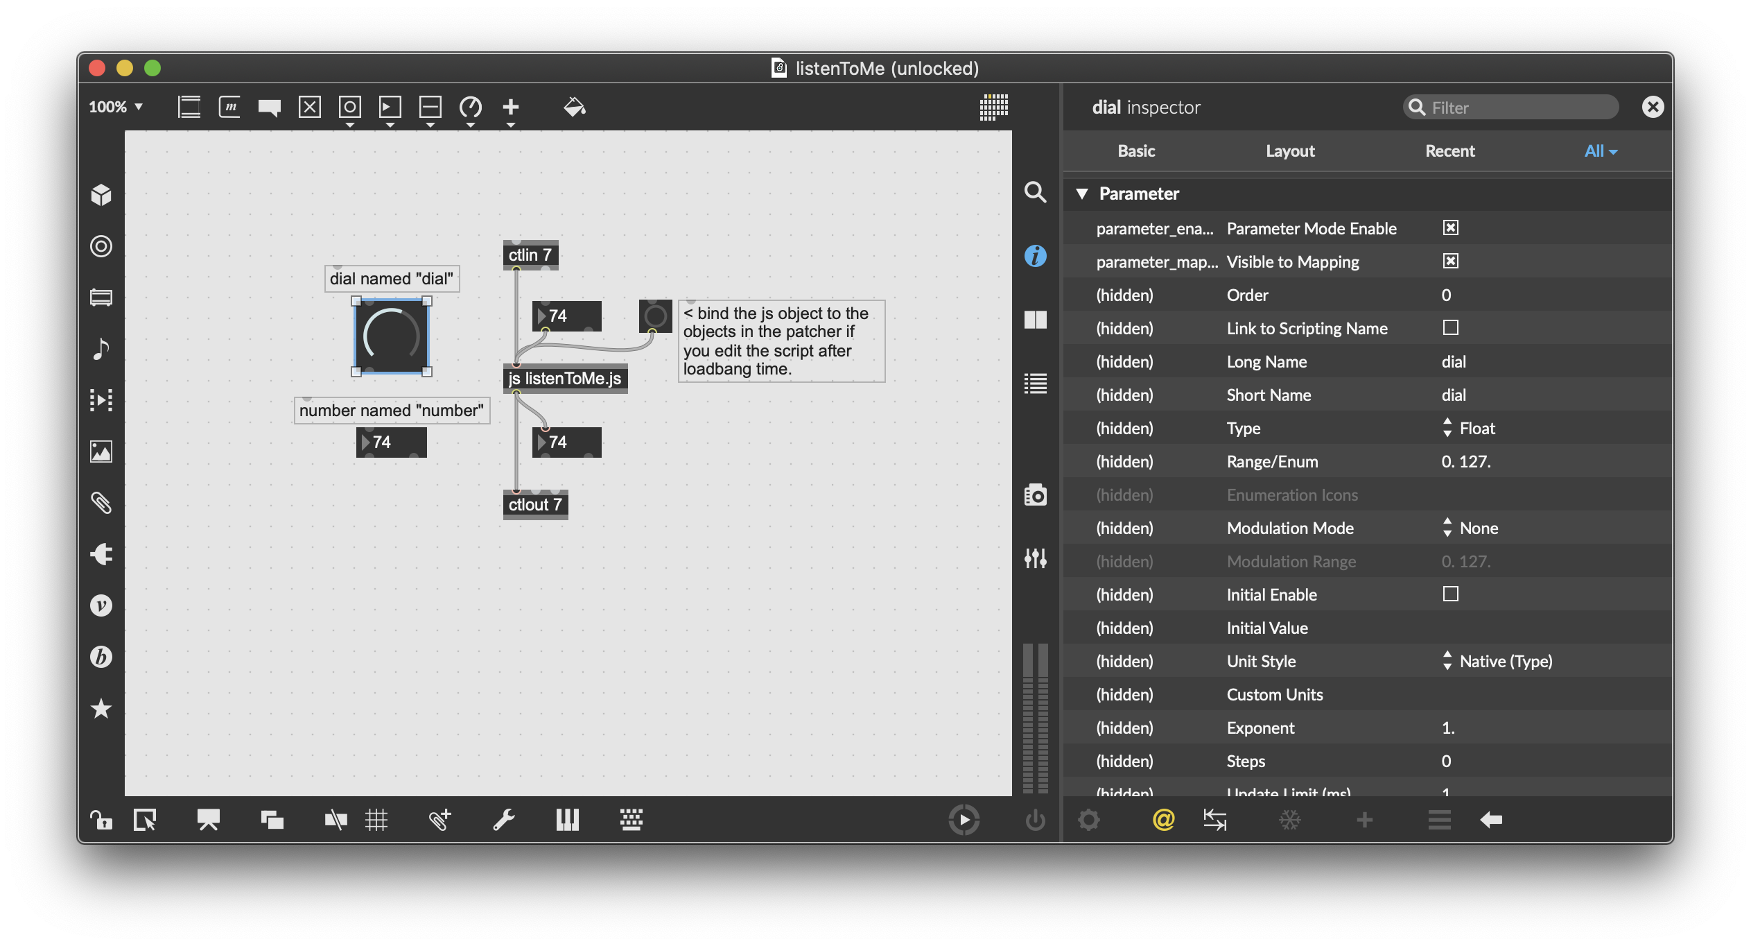Check the Initial Enable checkbox

point(1451,594)
